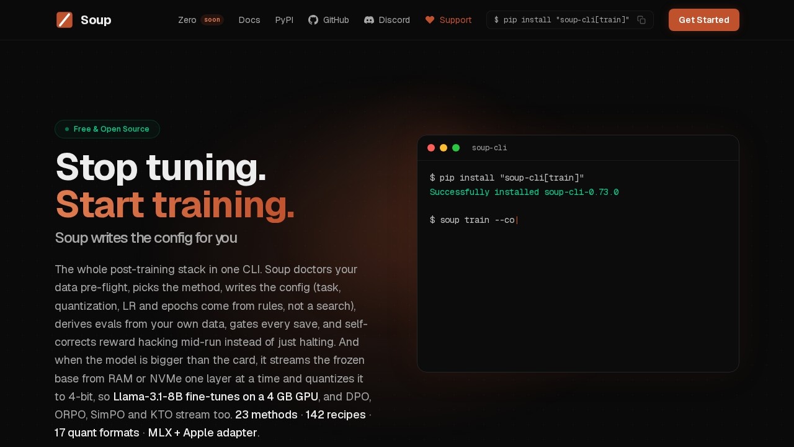Open the Zero nav item
The image size is (794, 447).
[x=187, y=20]
